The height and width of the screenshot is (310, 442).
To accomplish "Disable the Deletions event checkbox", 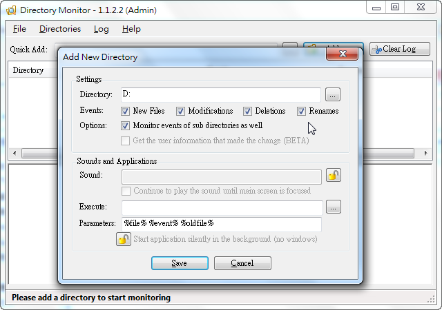I will coord(247,111).
